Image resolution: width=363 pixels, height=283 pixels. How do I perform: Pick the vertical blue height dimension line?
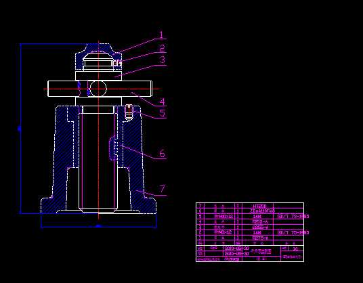pos(21,129)
